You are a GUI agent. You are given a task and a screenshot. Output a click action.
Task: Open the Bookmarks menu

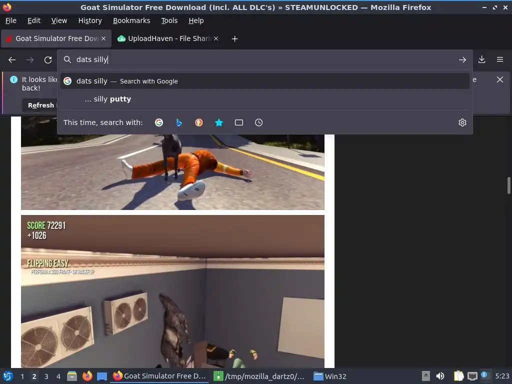[x=131, y=20]
